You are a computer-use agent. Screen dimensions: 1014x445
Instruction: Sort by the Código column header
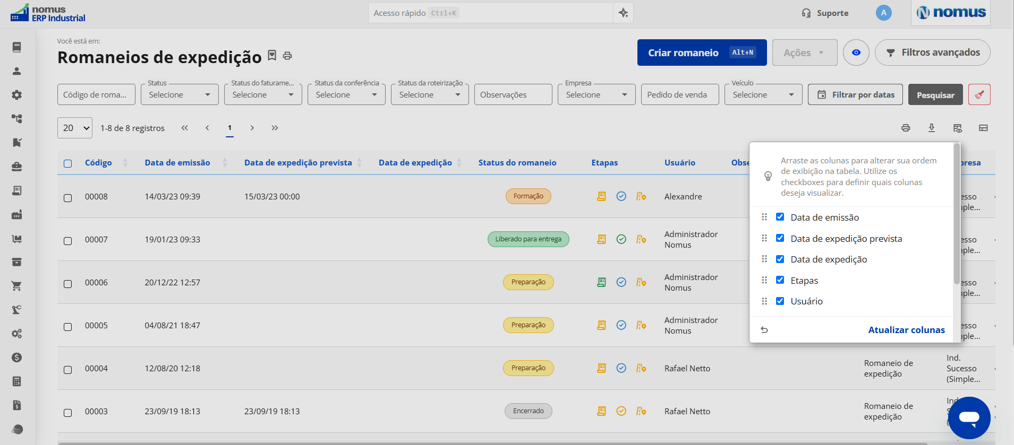click(x=98, y=163)
